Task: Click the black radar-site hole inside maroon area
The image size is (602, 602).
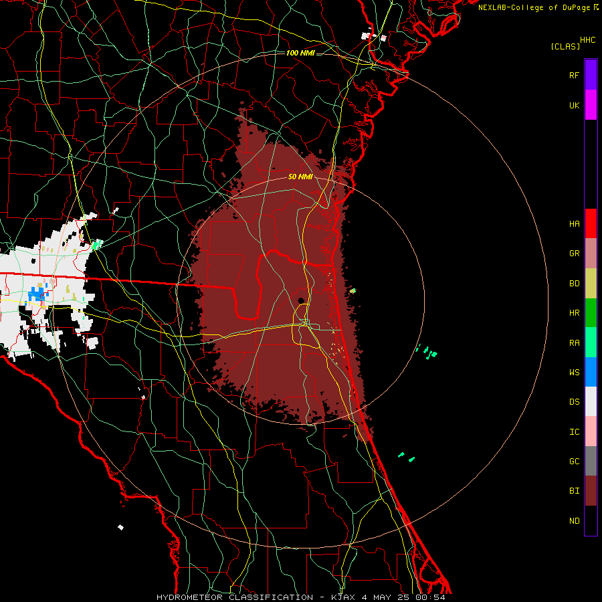Action: (x=301, y=300)
